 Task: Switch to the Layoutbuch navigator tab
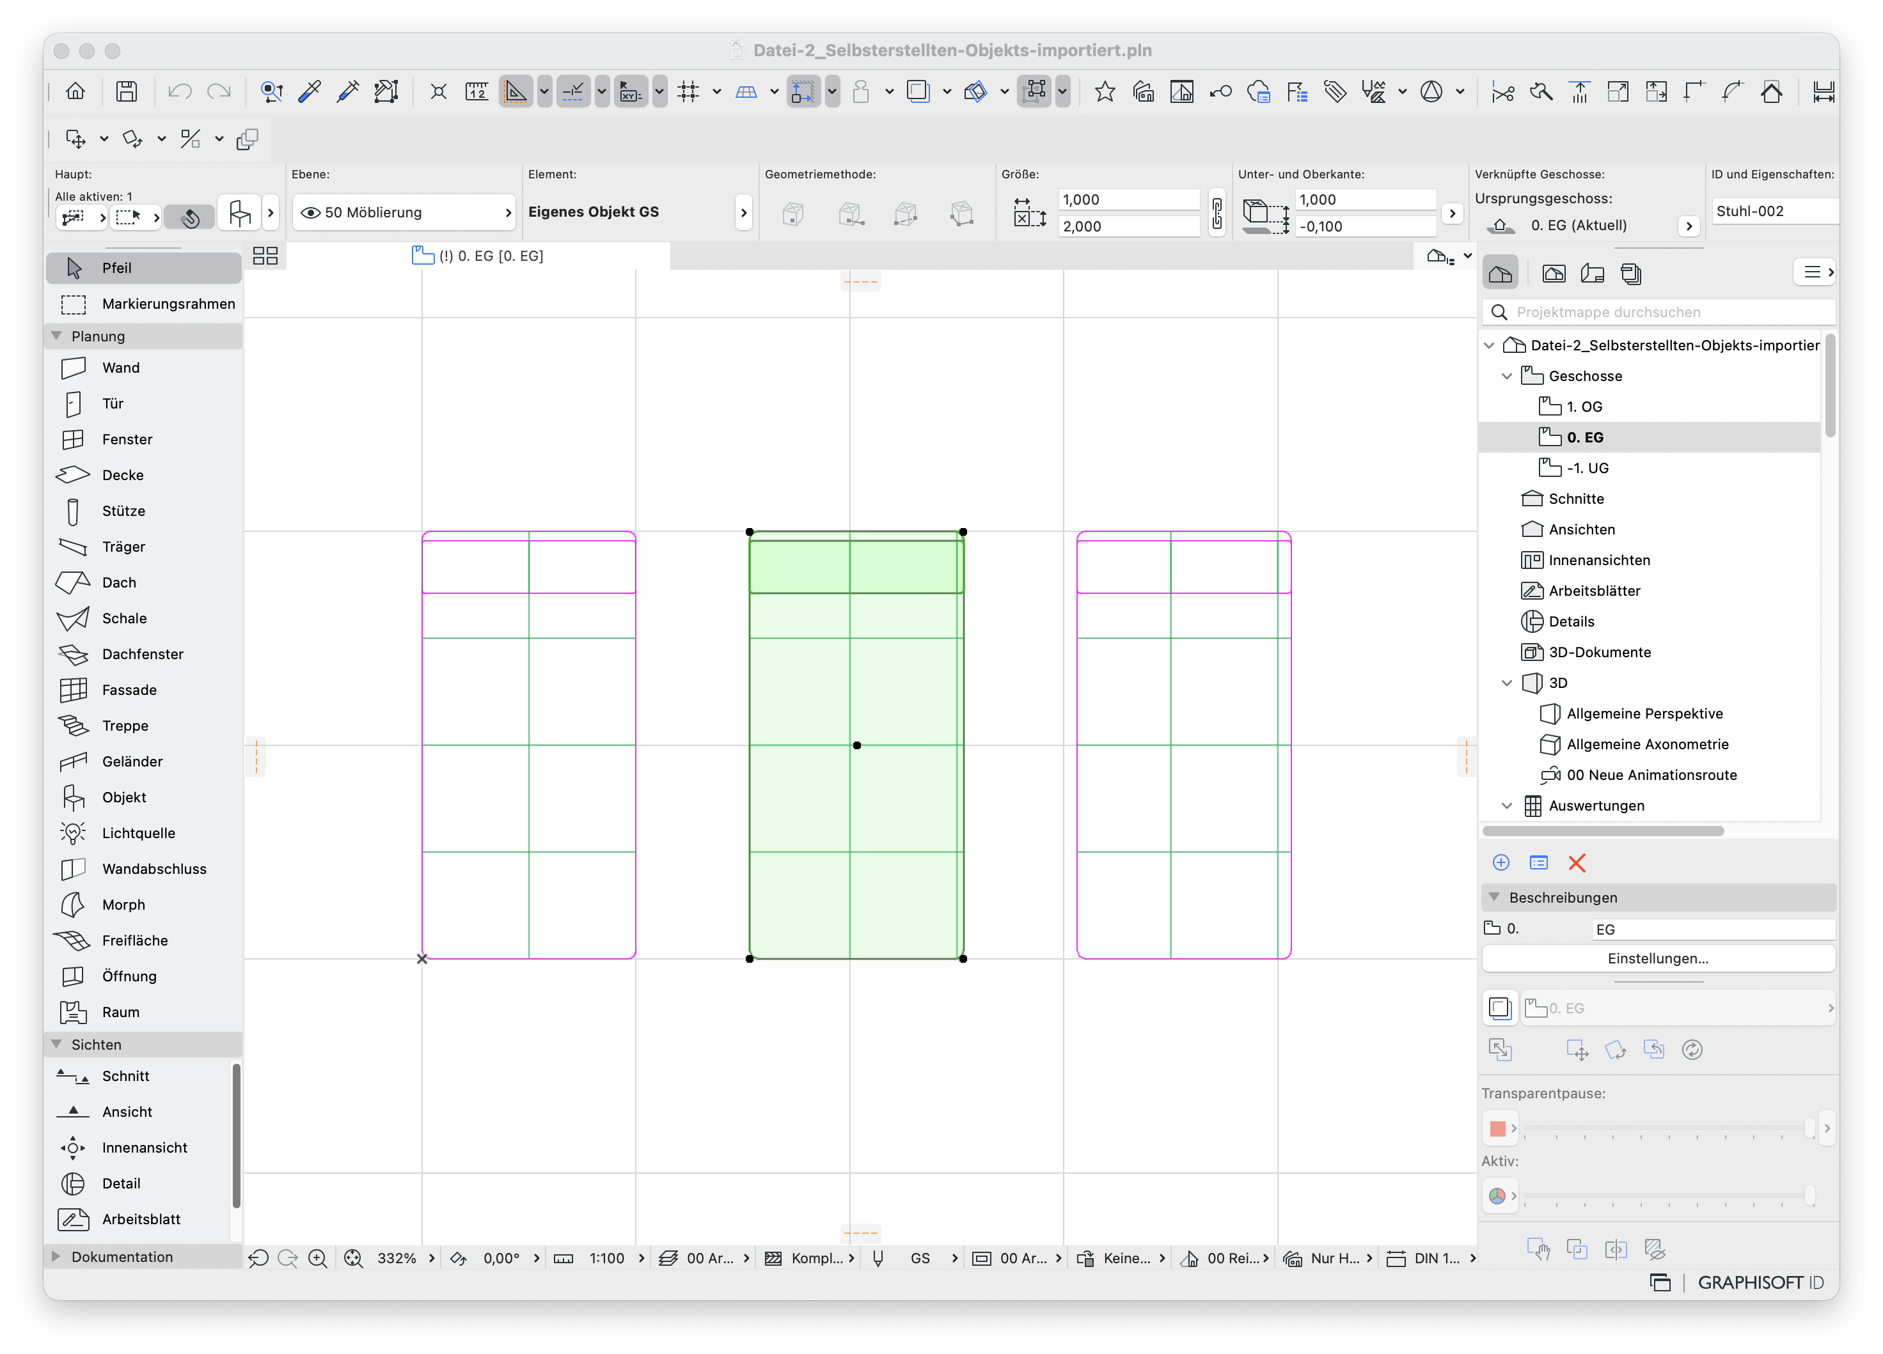1591,273
